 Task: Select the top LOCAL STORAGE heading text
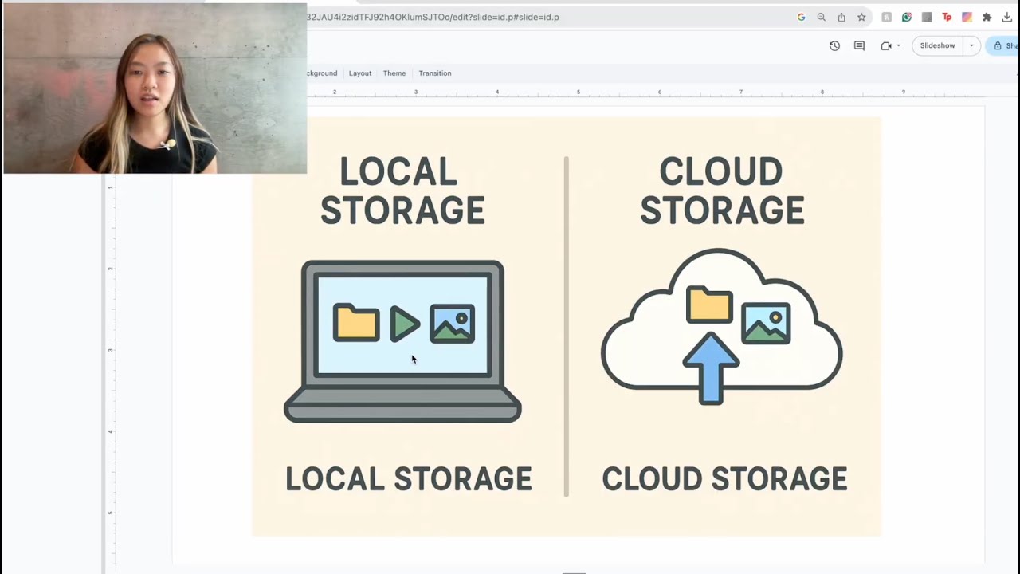click(x=402, y=191)
